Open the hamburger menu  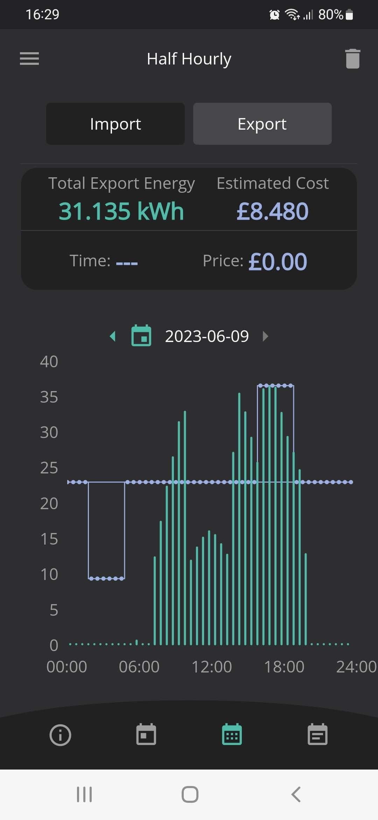point(29,59)
